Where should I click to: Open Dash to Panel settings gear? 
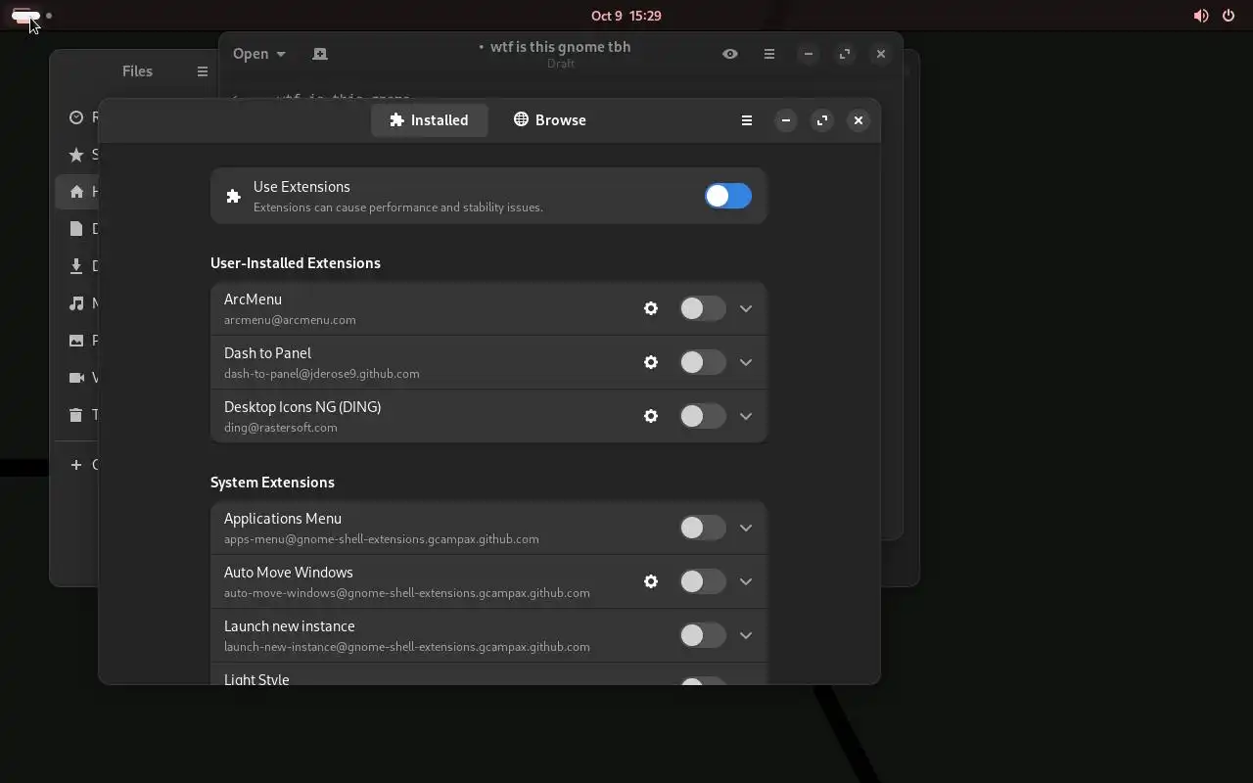tap(651, 362)
